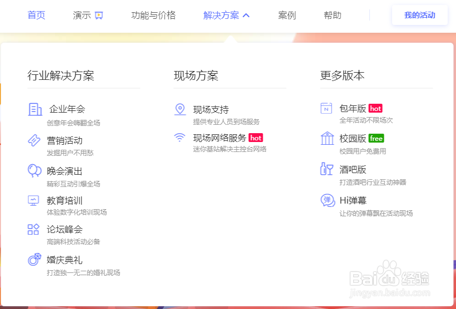Open the 企业年会 solution link
This screenshot has width=456, height=309.
[67, 109]
